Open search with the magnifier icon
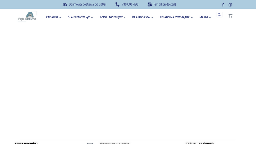 [x=219, y=15]
